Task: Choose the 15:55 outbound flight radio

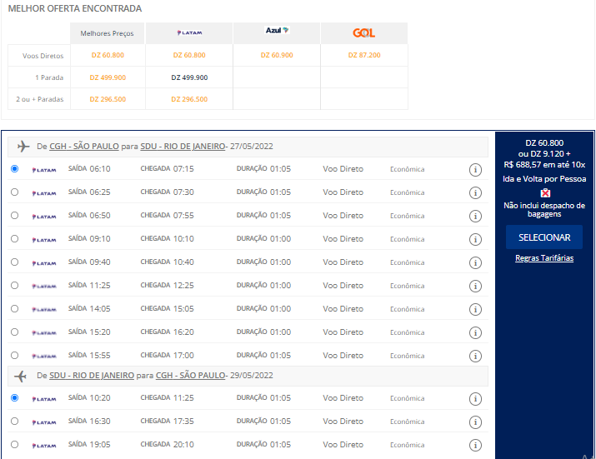Action: click(14, 355)
